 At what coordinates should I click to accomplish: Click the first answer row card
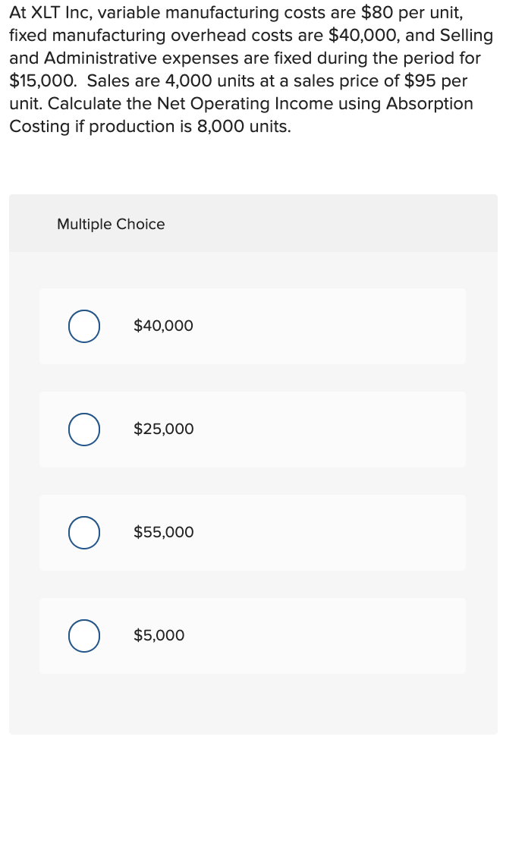click(252, 326)
